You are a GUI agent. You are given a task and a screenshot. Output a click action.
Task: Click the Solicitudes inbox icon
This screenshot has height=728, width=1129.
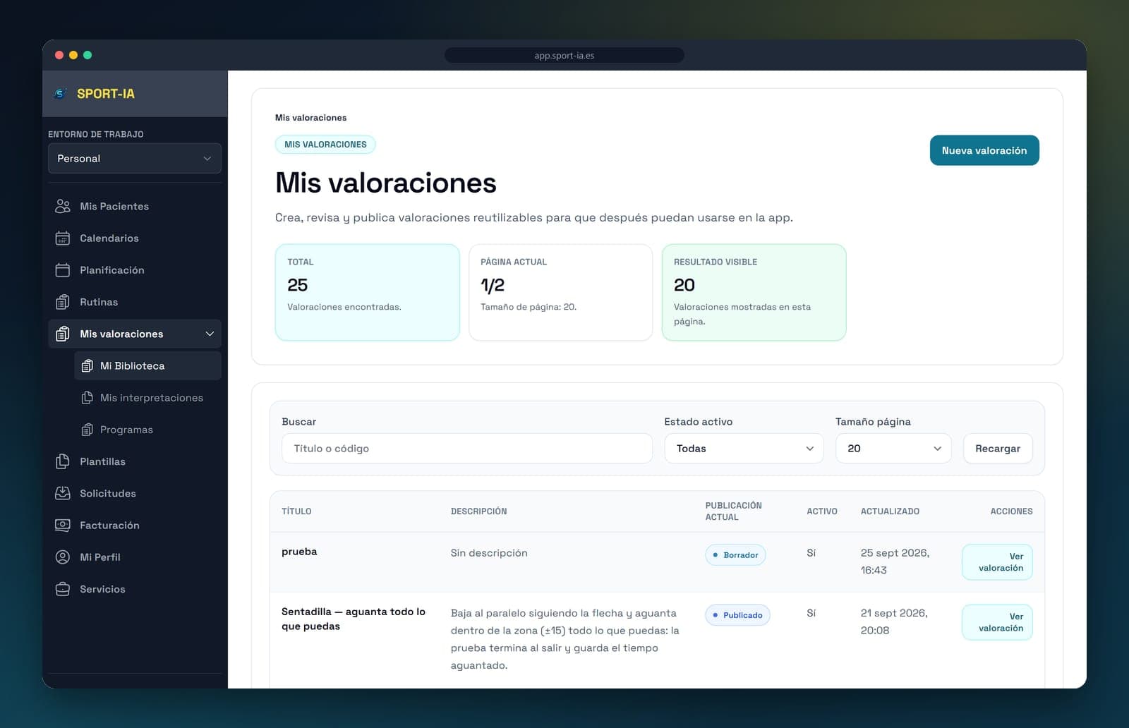coord(63,493)
